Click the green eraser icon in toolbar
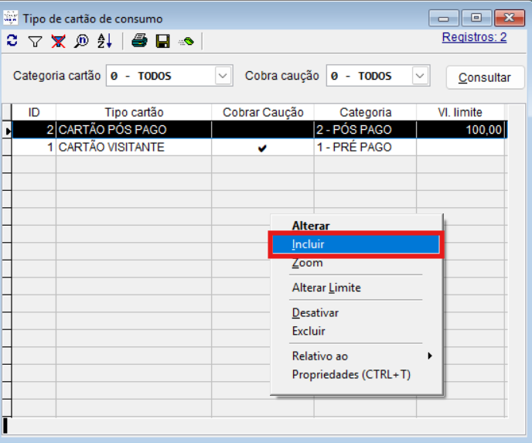This screenshot has height=443, width=532. pyautogui.click(x=186, y=41)
